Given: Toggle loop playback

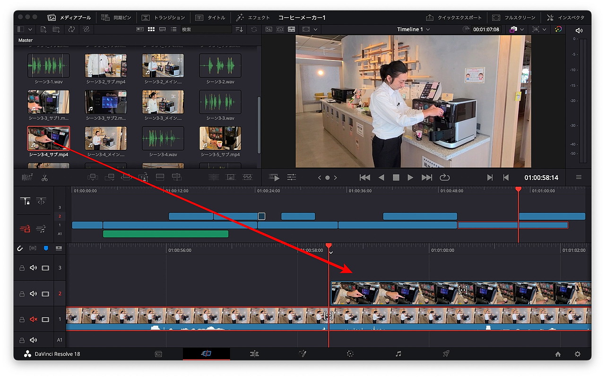Looking at the screenshot, I should coord(444,178).
